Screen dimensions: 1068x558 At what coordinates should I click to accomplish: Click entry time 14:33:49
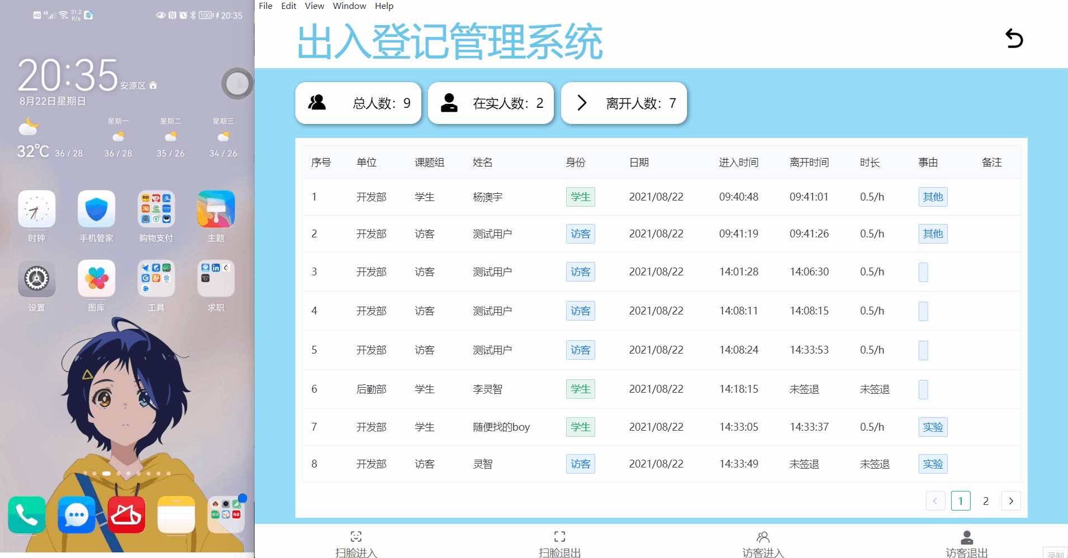coord(738,464)
